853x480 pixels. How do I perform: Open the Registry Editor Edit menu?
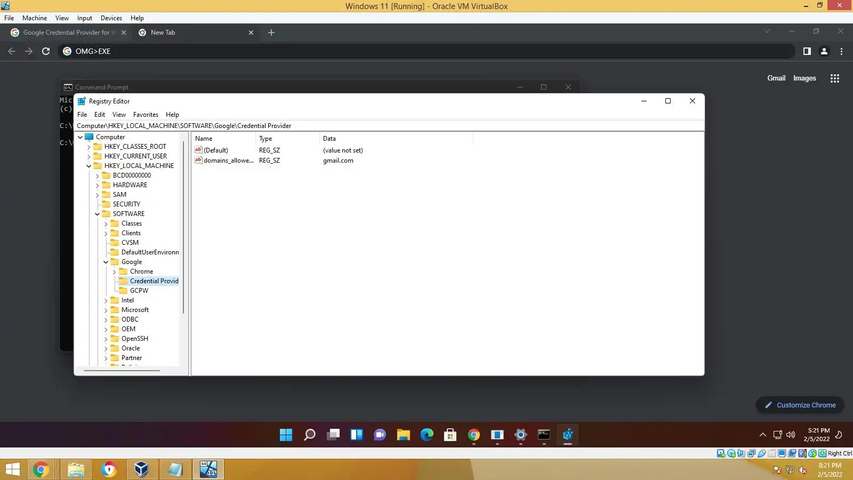(100, 115)
